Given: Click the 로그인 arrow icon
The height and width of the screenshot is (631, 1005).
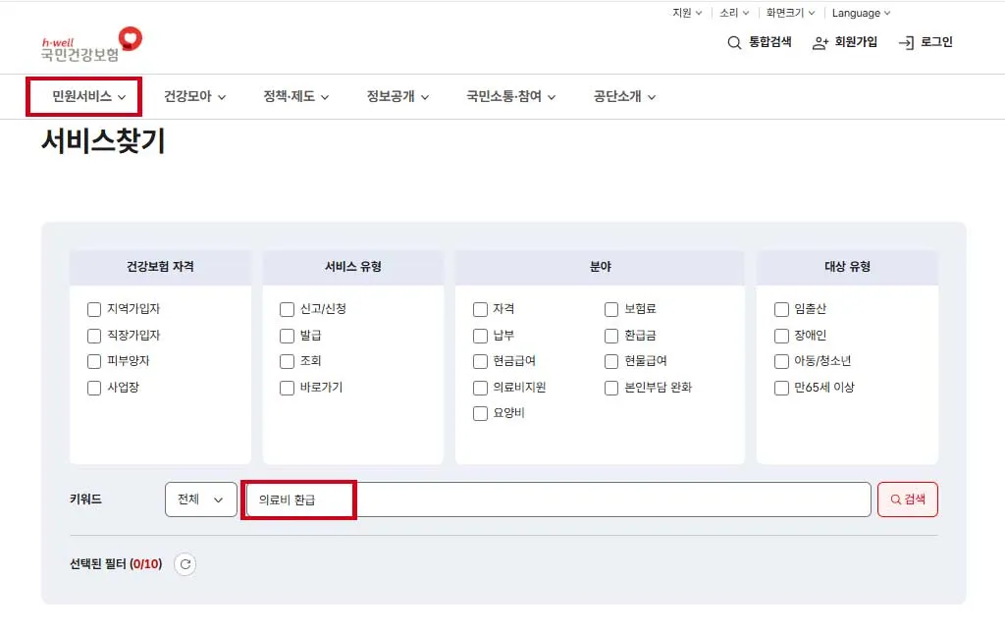Looking at the screenshot, I should coord(905,43).
